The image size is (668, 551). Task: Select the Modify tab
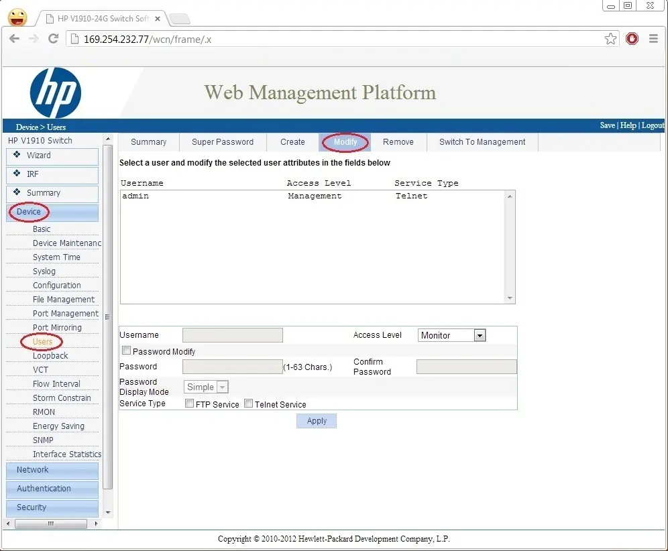click(345, 142)
